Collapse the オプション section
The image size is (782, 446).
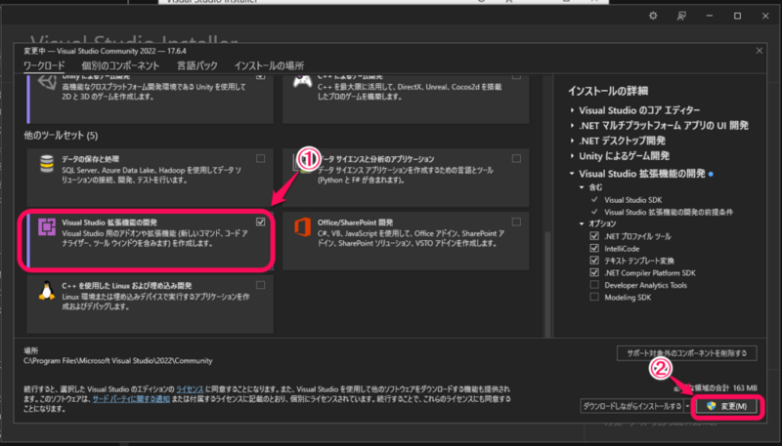coord(582,224)
